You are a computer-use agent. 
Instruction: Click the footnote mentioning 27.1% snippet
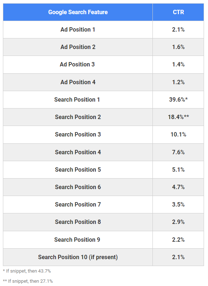[28, 281]
